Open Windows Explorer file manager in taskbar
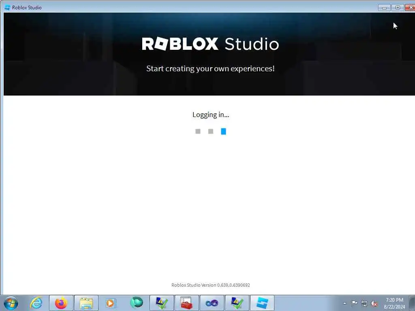Screen dimensions: 415x311 86,303
